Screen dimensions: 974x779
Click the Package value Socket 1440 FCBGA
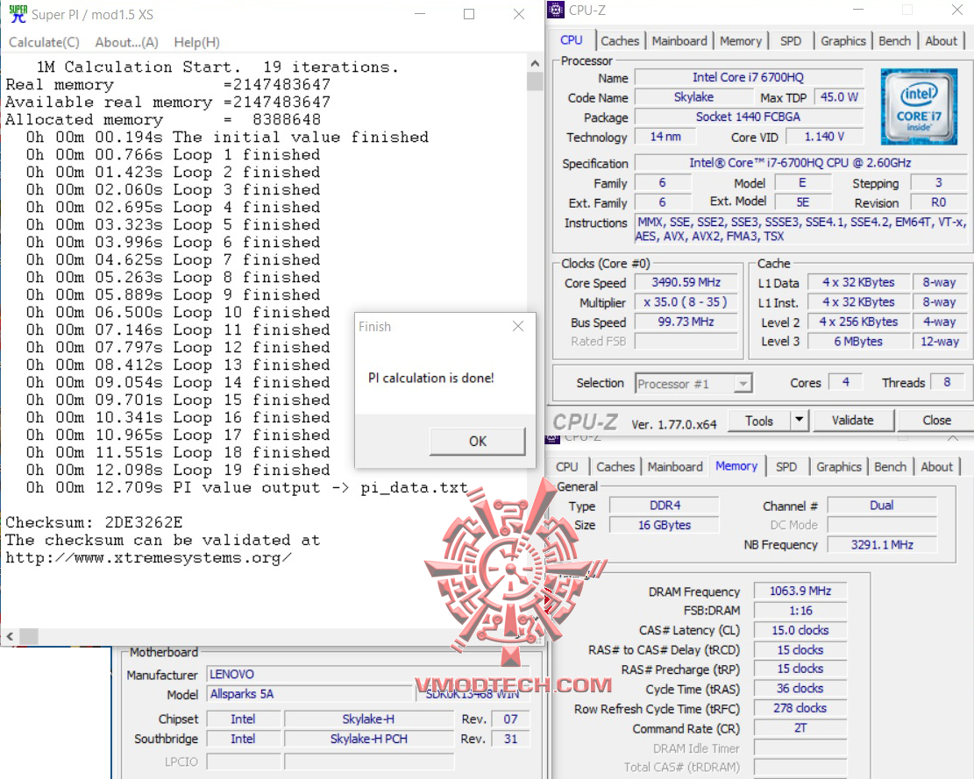[x=748, y=117]
